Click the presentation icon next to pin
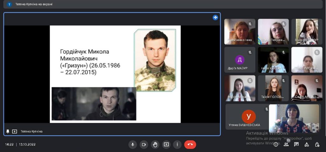This screenshot has height=152, width=326. click(x=14, y=131)
